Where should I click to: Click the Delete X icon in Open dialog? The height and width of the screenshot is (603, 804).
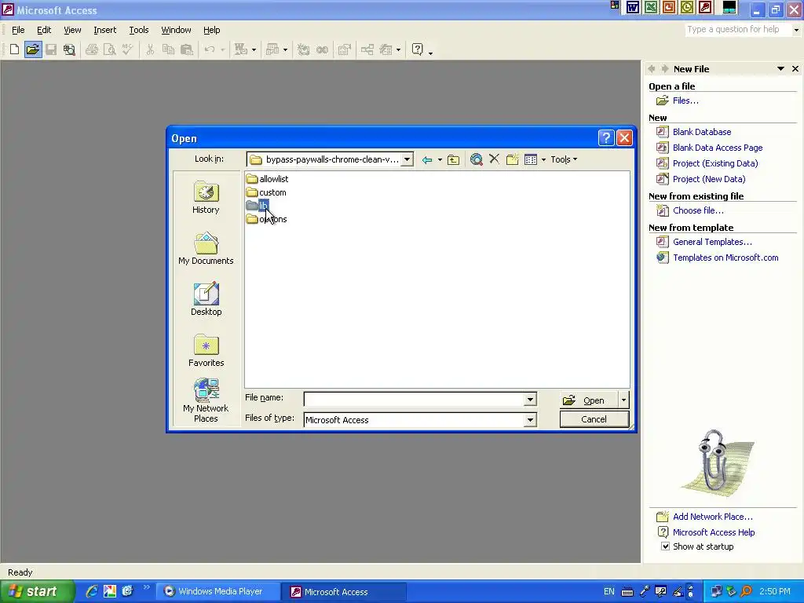[x=495, y=159]
